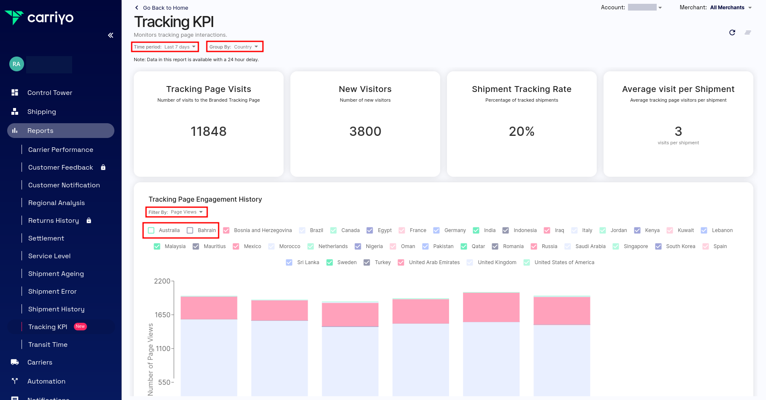Open the Shipment History report

57,309
